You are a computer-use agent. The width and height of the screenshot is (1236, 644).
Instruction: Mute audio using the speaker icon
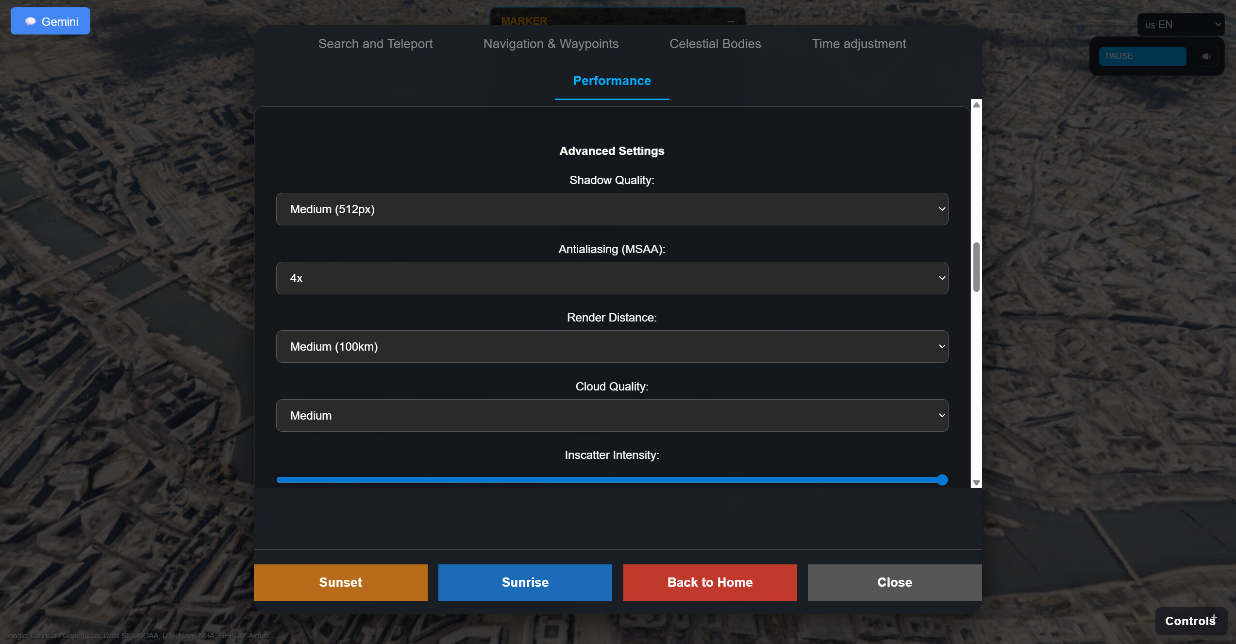click(x=1207, y=56)
